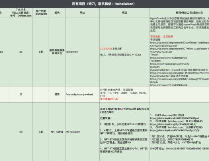209x161 pixels.
Task: Select the 1月到3月 水浒元素NFT-SH item
Action: pos(123,124)
